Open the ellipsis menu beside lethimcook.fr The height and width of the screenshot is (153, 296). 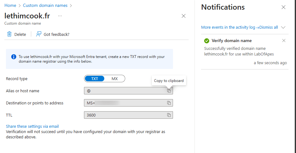(60, 16)
